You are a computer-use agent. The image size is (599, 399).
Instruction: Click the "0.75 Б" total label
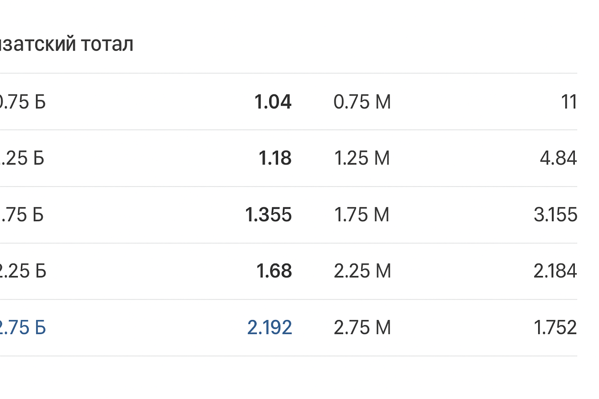tap(22, 102)
